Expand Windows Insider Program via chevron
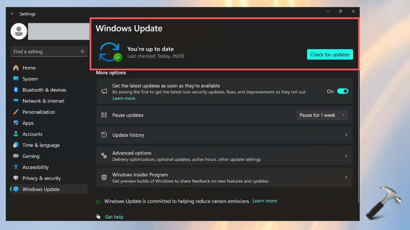 pos(346,178)
